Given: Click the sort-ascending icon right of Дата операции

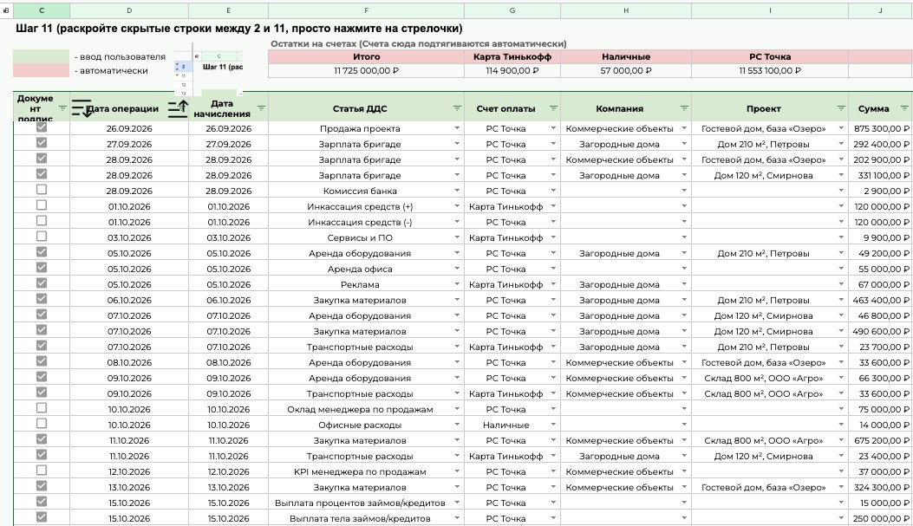Looking at the screenshot, I should [x=178, y=108].
